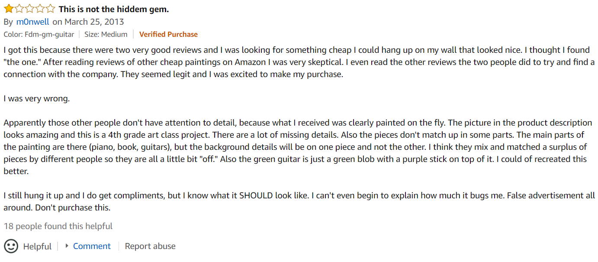The width and height of the screenshot is (598, 262).
Task: Click the Color: Fdm-gm-guitar label
Action: (x=39, y=34)
